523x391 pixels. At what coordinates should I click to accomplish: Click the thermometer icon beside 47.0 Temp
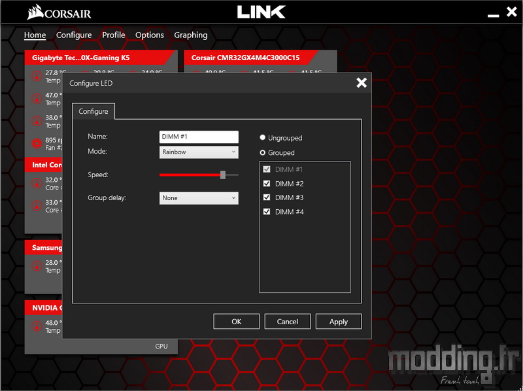(37, 99)
